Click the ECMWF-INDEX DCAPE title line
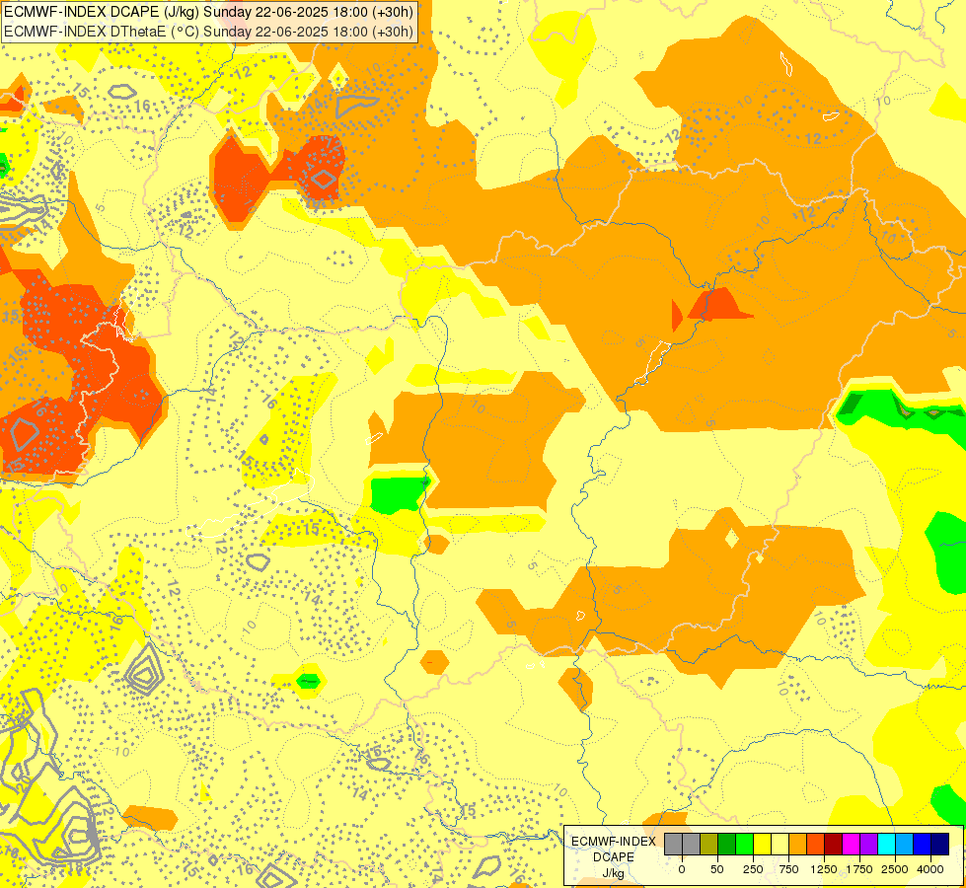This screenshot has height=888, width=966. 208,12
